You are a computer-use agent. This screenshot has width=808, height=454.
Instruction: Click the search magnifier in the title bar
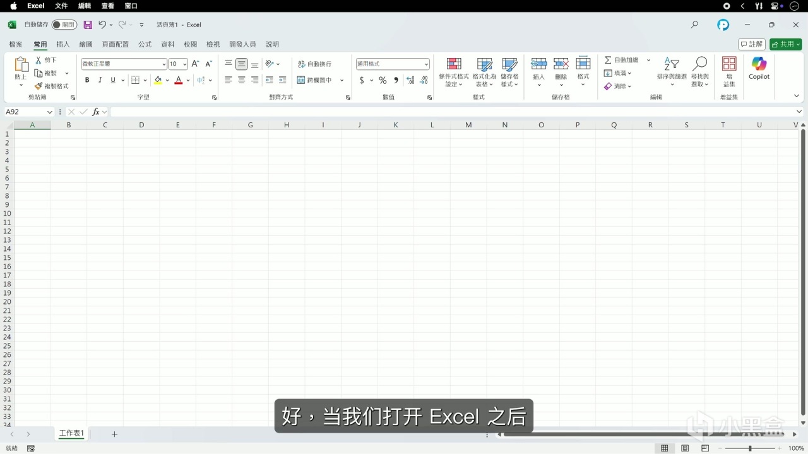coord(694,25)
